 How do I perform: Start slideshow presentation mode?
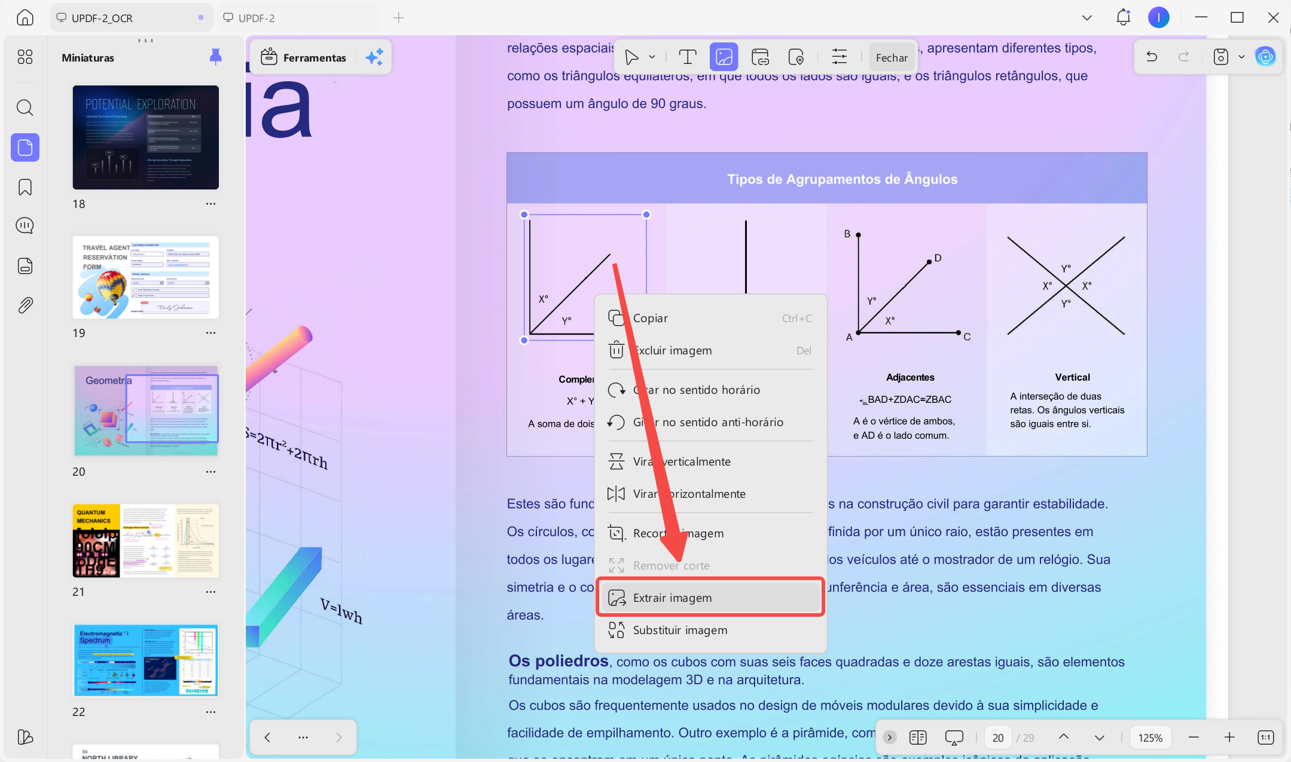tap(954, 737)
